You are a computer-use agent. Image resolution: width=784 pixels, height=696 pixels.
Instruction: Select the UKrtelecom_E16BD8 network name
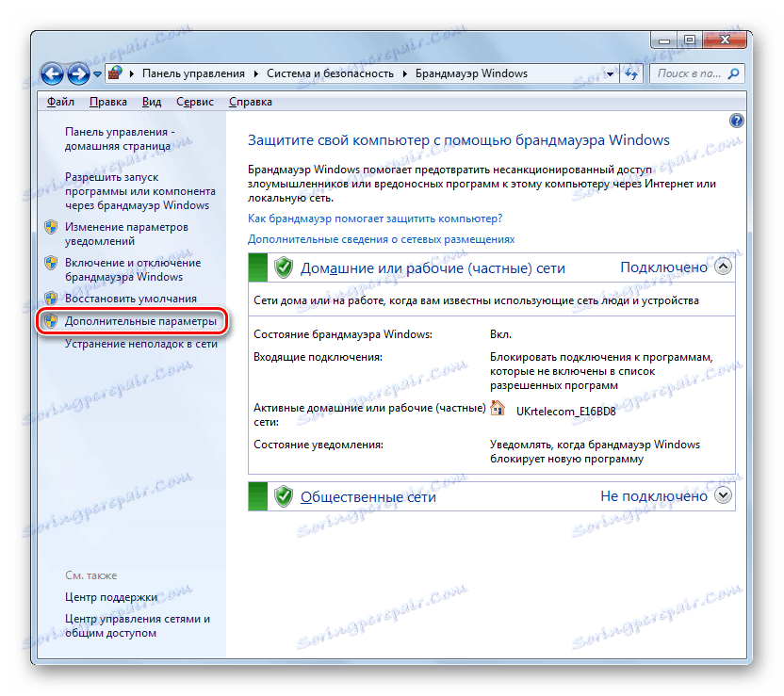566,412
